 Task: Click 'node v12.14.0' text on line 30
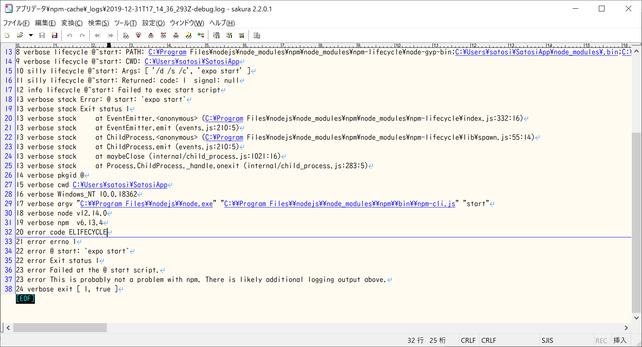tap(82, 213)
